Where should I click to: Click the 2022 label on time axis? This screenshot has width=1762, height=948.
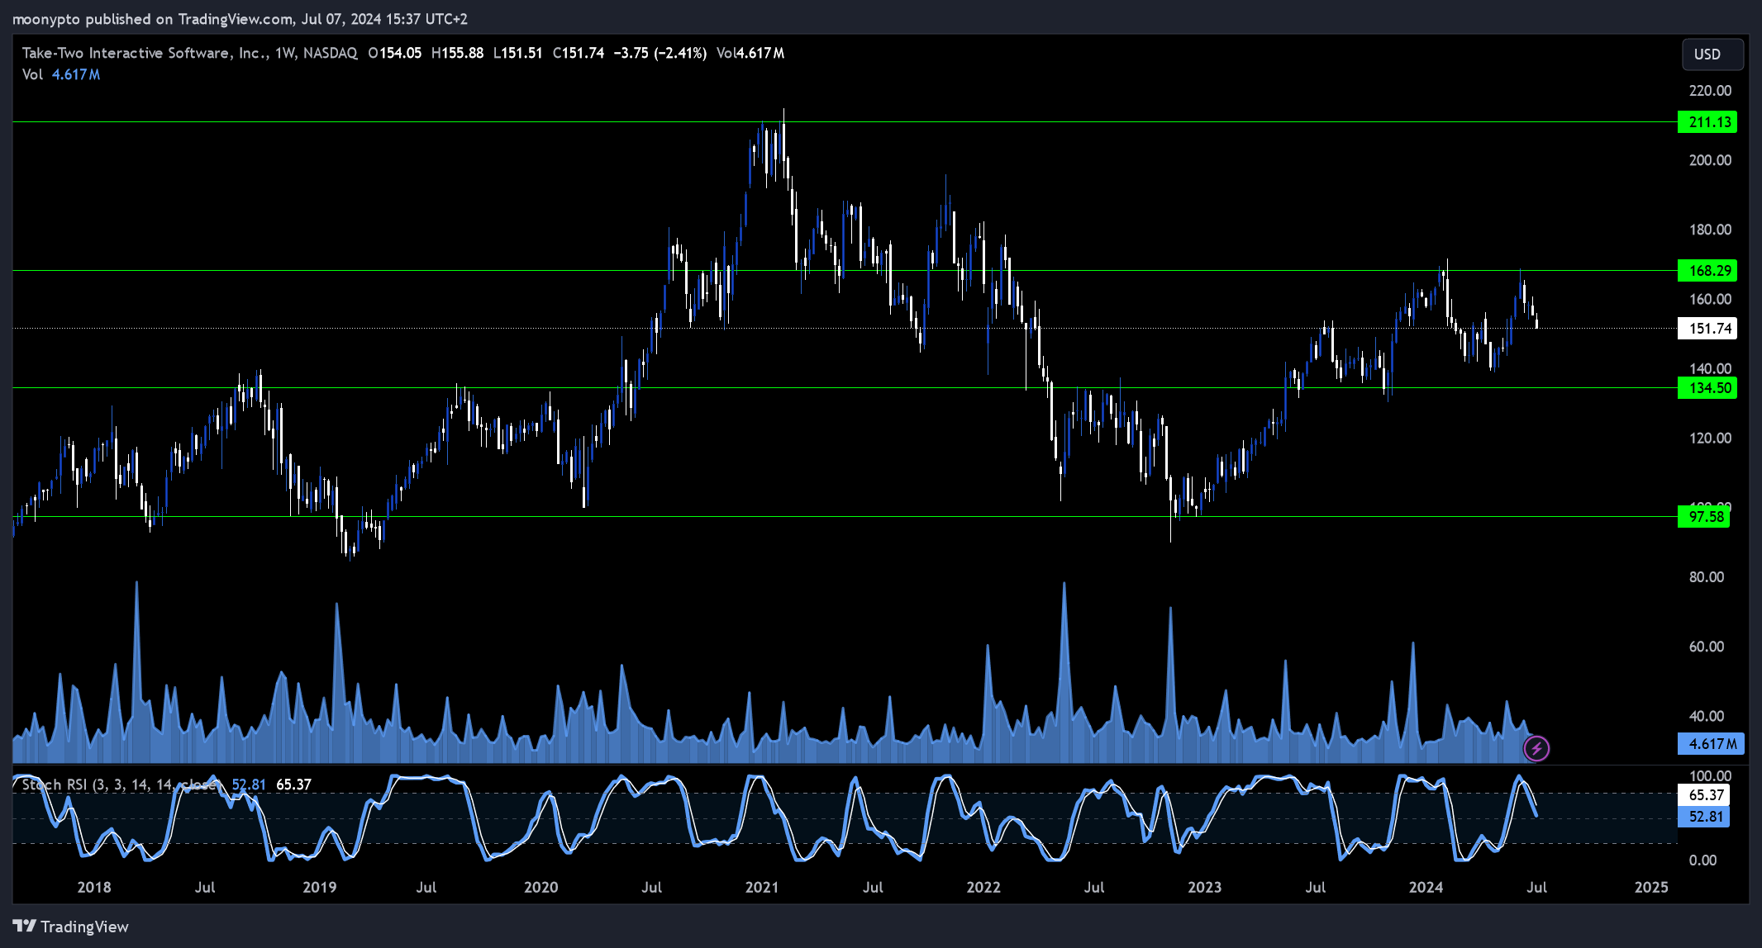(x=983, y=887)
